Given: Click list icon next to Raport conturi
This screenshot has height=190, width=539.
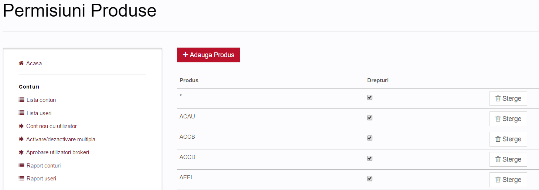Looking at the screenshot, I should [21, 165].
